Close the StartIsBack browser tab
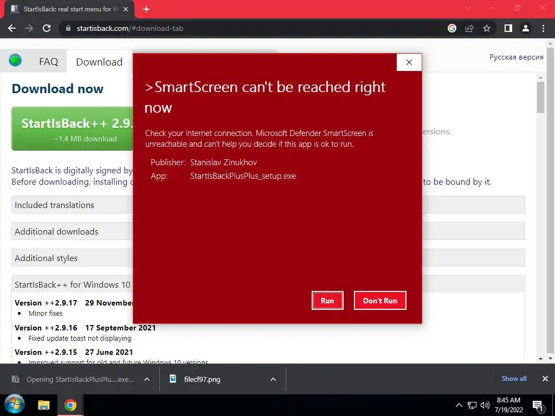This screenshot has width=555, height=416. (126, 9)
